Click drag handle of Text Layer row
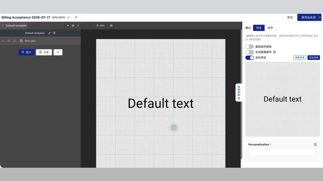The width and height of the screenshot is (323, 181). coord(3,41)
